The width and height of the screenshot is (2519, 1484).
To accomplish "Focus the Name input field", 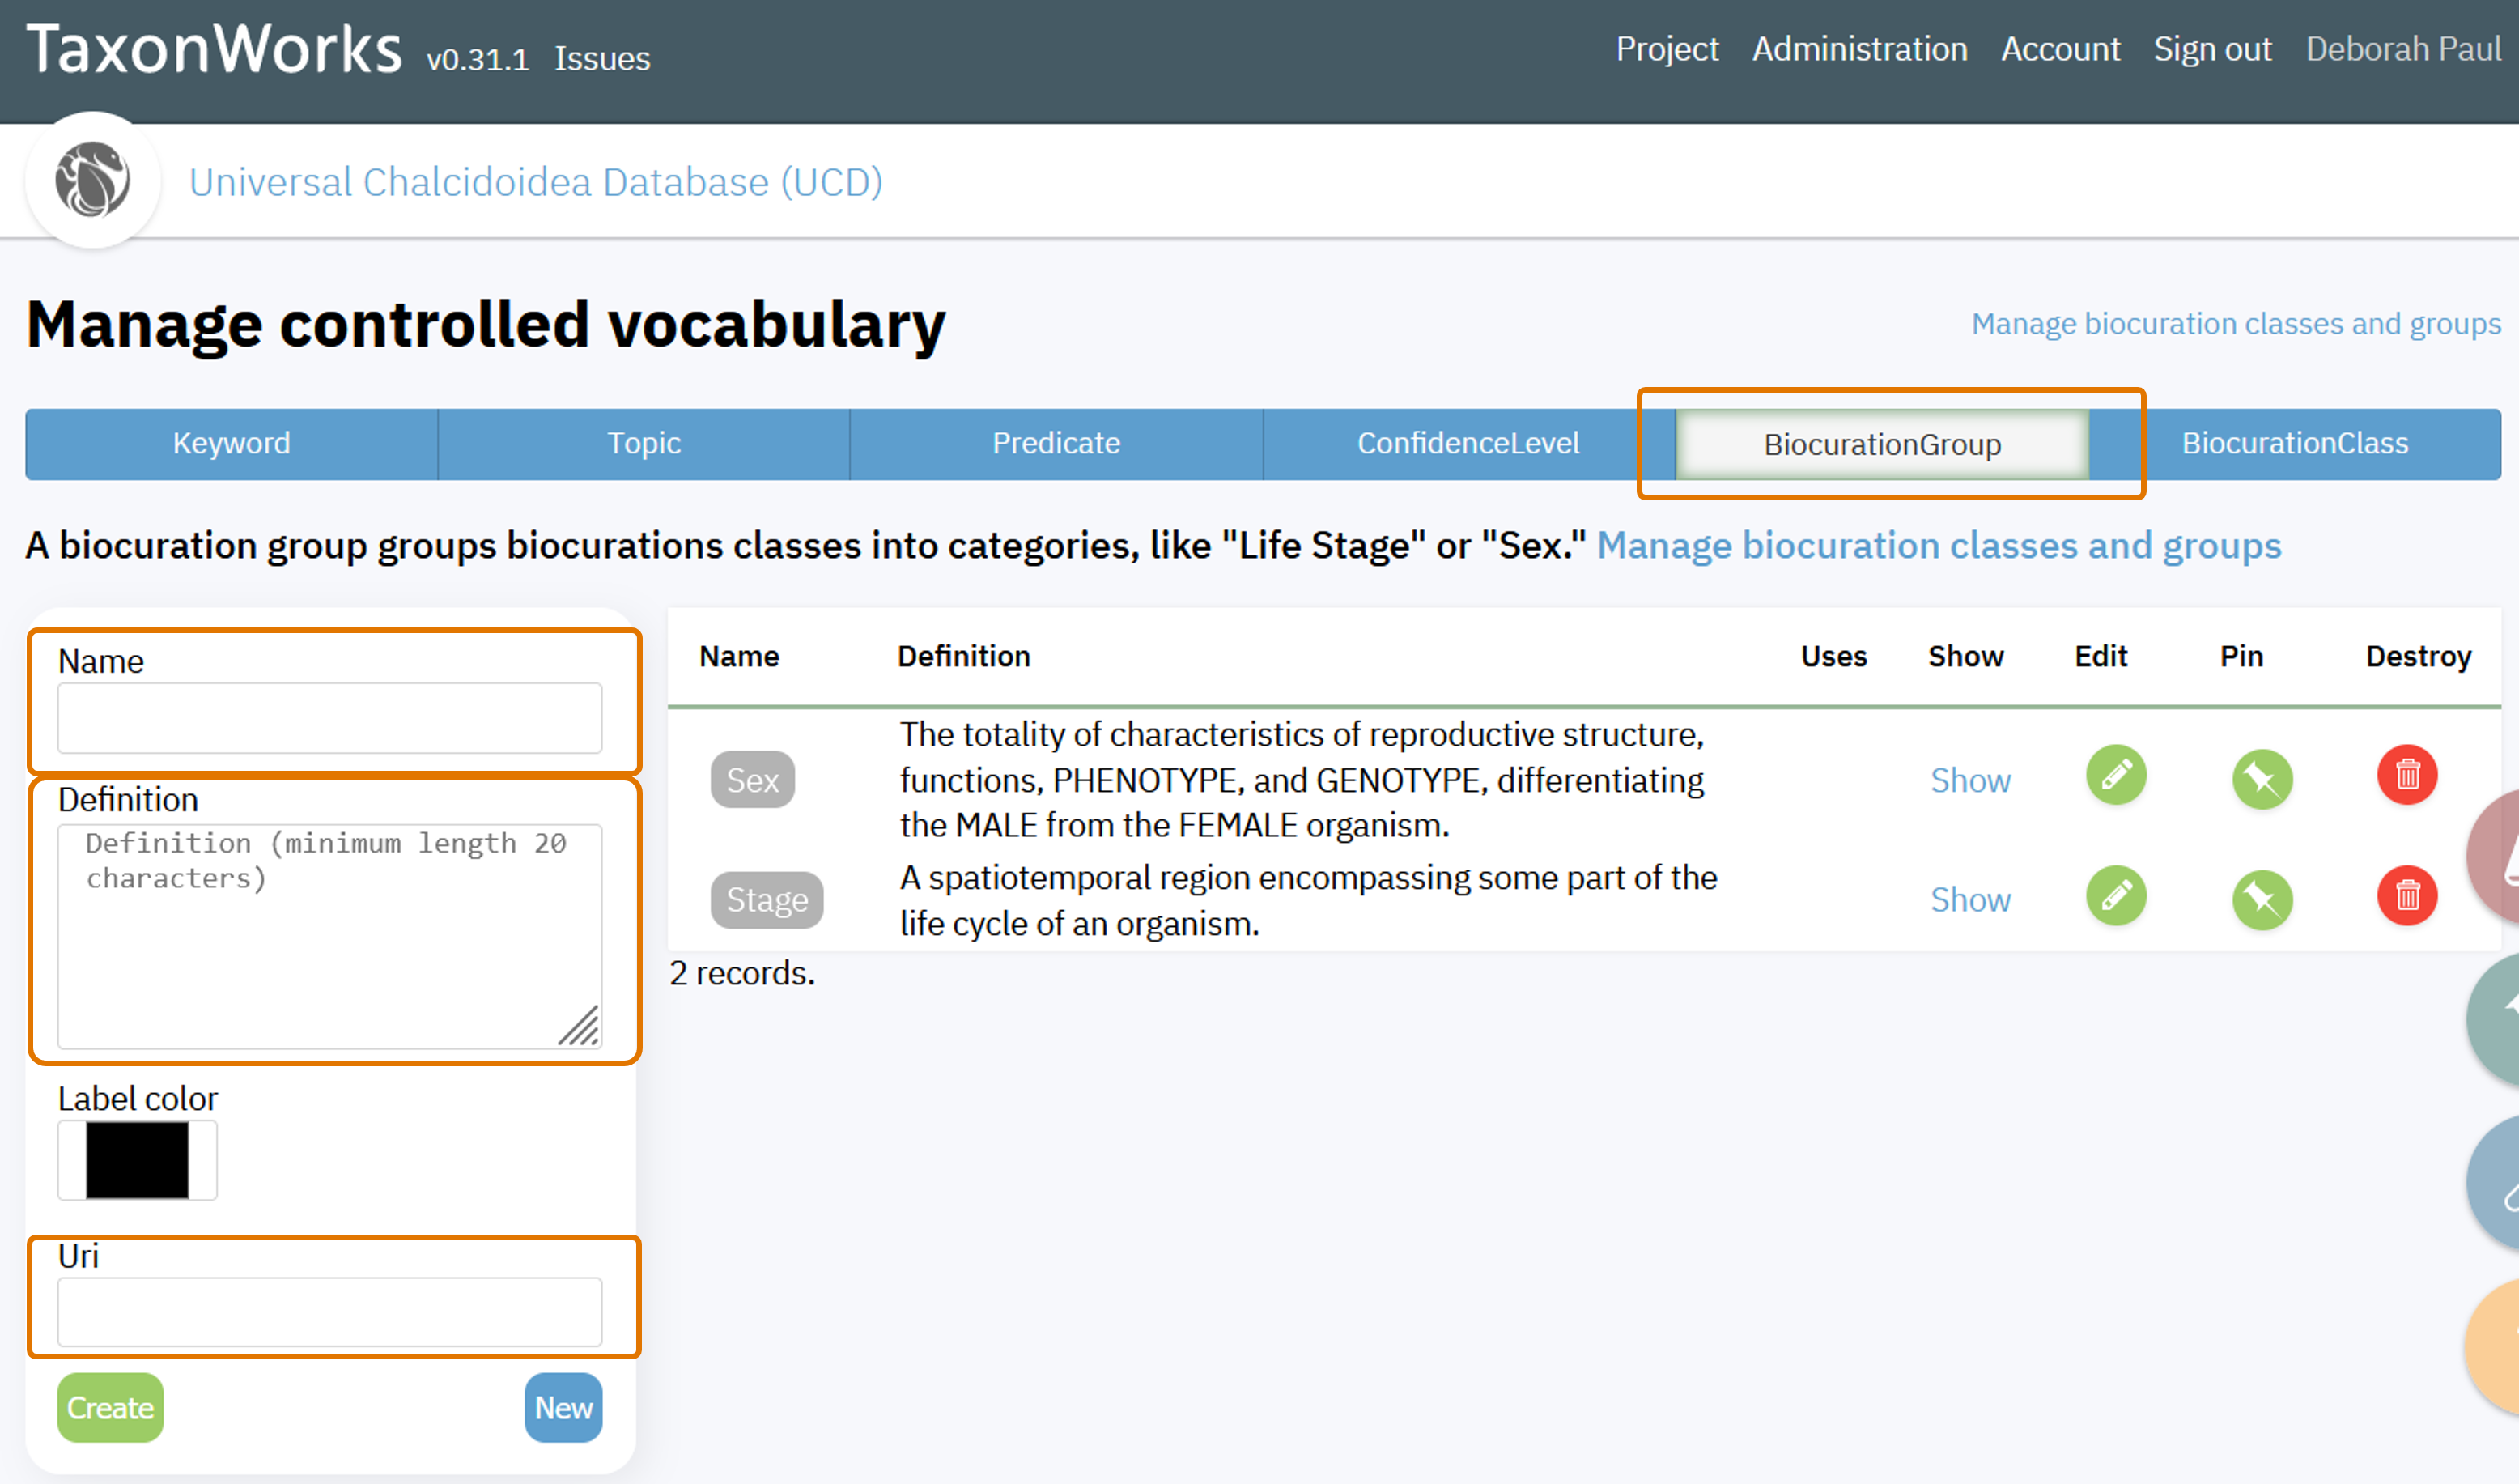I will pos(330,718).
